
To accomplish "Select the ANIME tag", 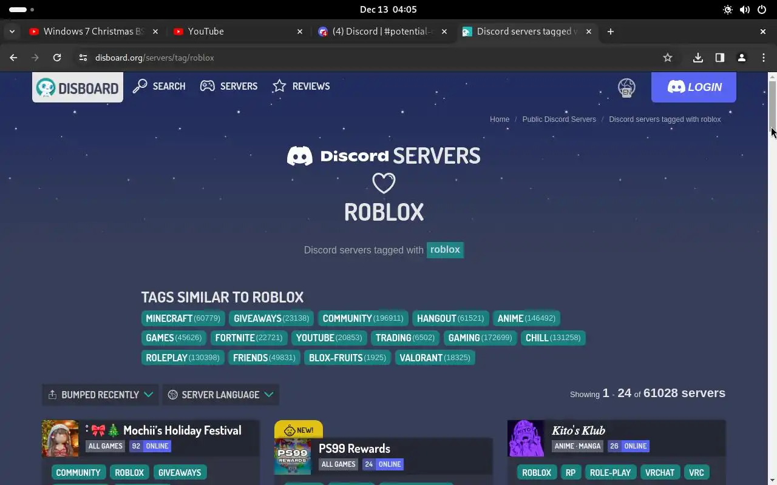I will coord(526,318).
